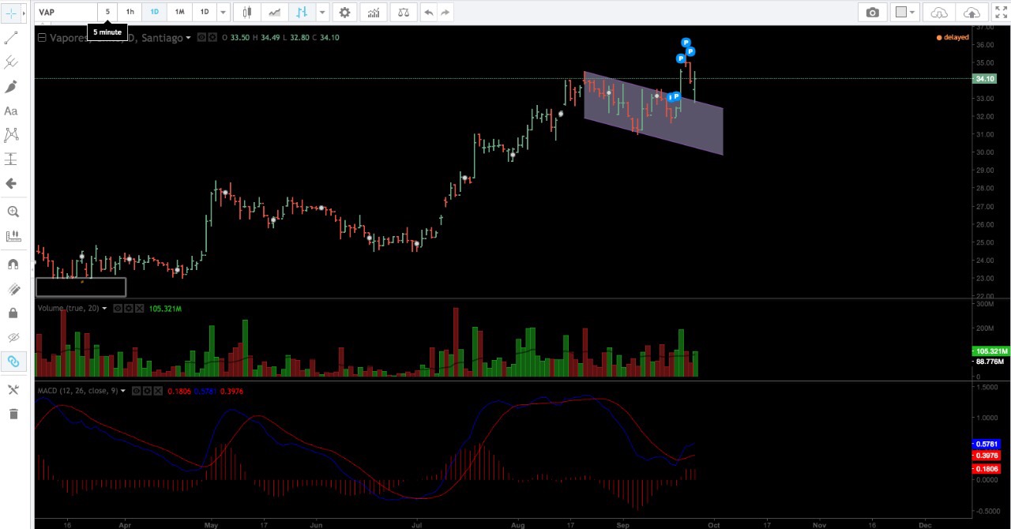Hide the Volume indicator via eye icon
The image size is (1011, 529).
[118, 308]
